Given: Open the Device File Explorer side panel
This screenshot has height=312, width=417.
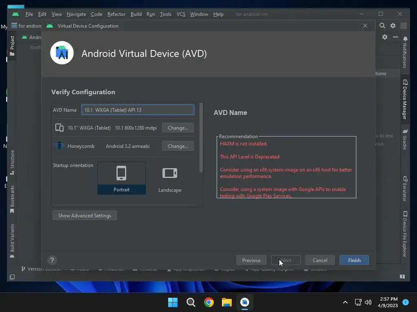Looking at the screenshot, I should (x=405, y=234).
